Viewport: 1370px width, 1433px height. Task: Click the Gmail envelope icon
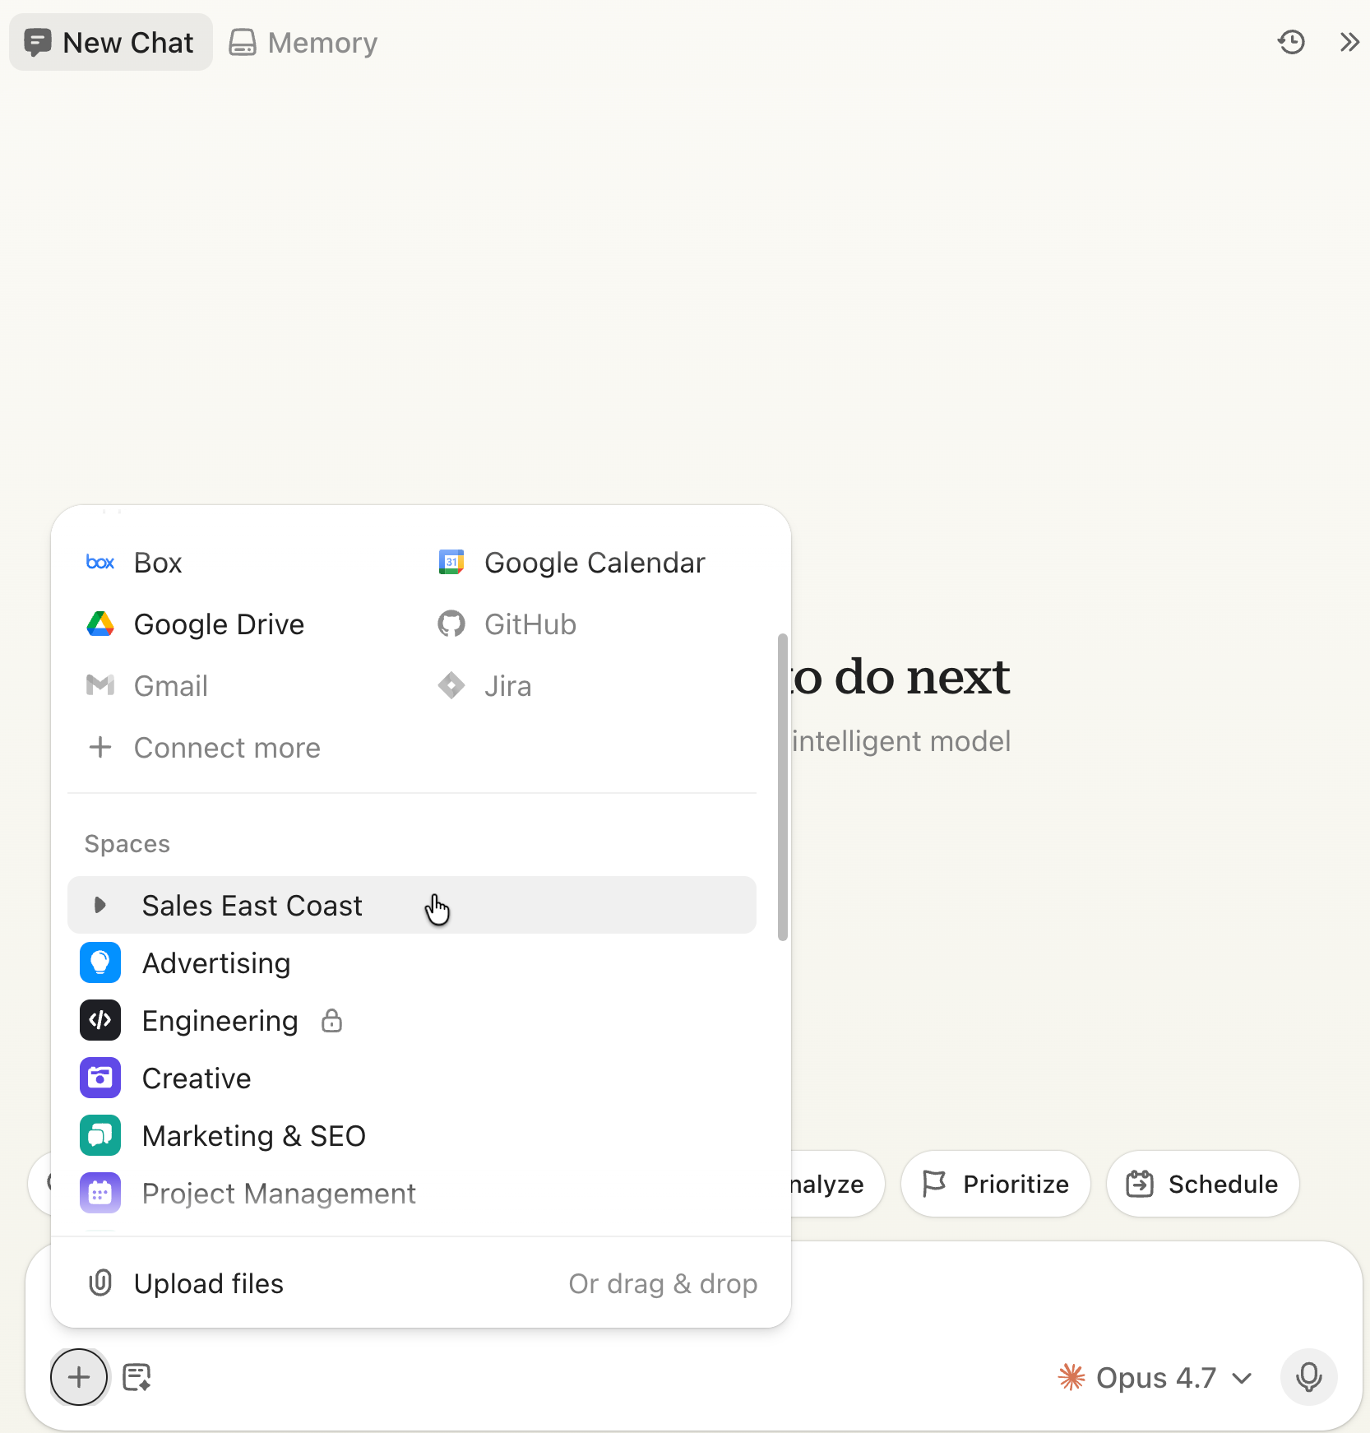[100, 685]
